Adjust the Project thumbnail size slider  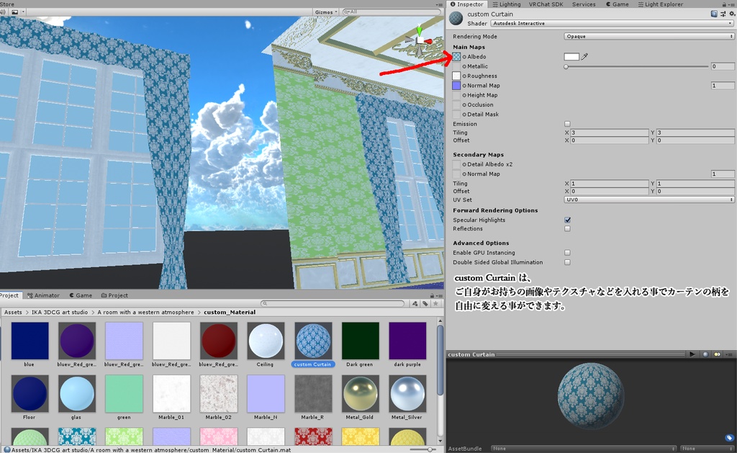click(422, 449)
